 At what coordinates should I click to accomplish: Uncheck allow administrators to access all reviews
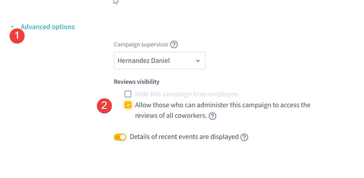128,105
